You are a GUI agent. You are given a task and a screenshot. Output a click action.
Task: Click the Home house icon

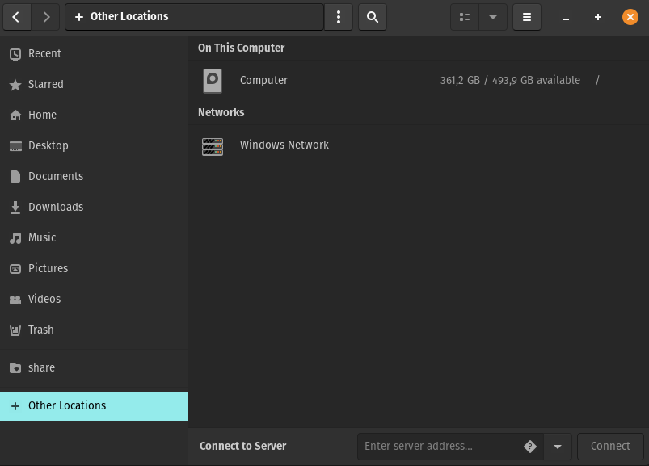coord(15,115)
